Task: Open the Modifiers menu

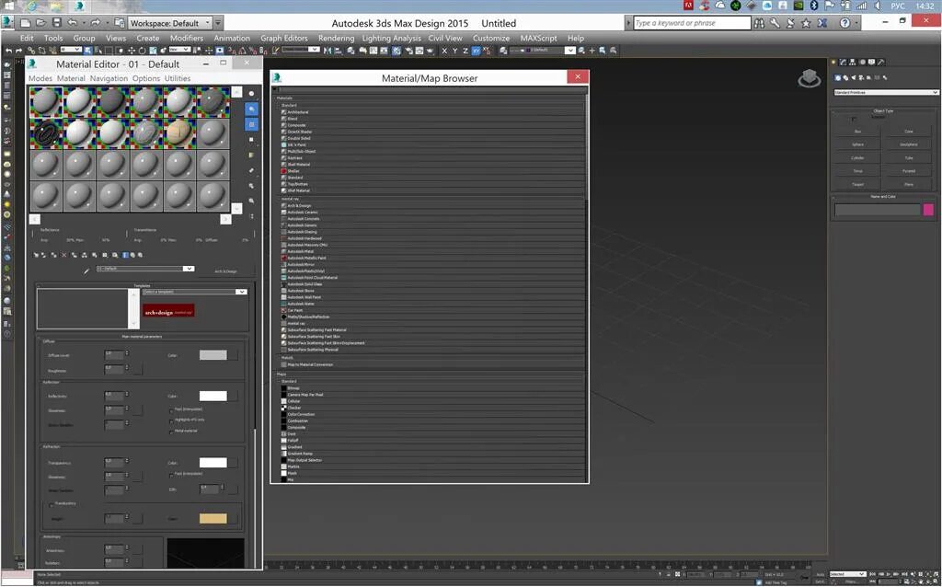Action: pos(186,38)
